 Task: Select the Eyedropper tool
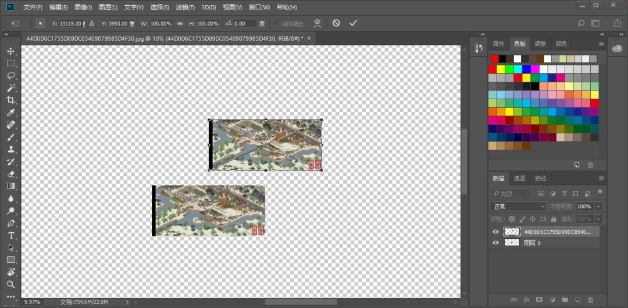click(11, 113)
